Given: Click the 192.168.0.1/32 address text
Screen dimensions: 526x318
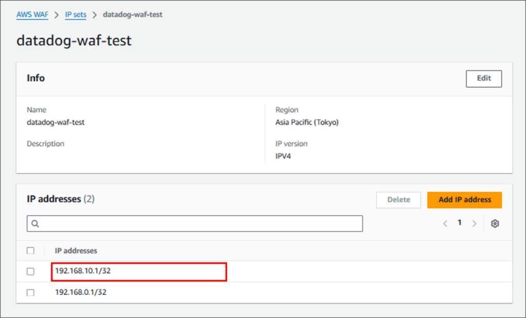Looking at the screenshot, I should [81, 292].
